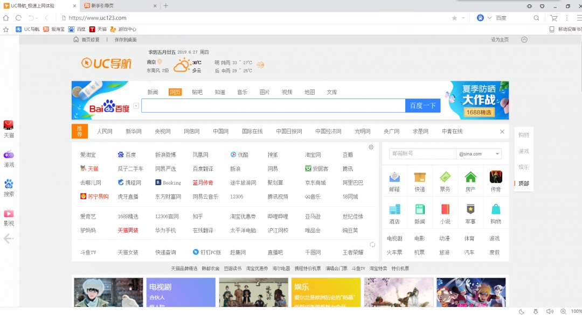Open the @sina.com email domain dropdown
The image size is (582, 315).
pos(498,153)
